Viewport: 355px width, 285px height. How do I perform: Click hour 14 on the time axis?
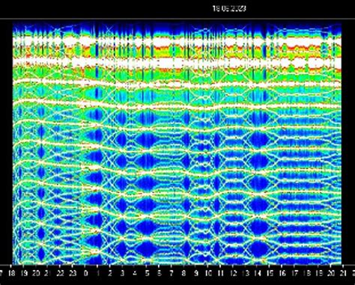pyautogui.click(x=258, y=274)
